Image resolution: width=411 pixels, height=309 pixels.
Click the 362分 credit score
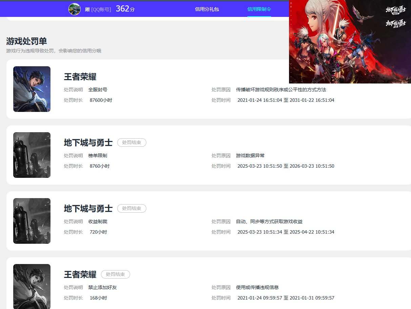click(x=125, y=9)
